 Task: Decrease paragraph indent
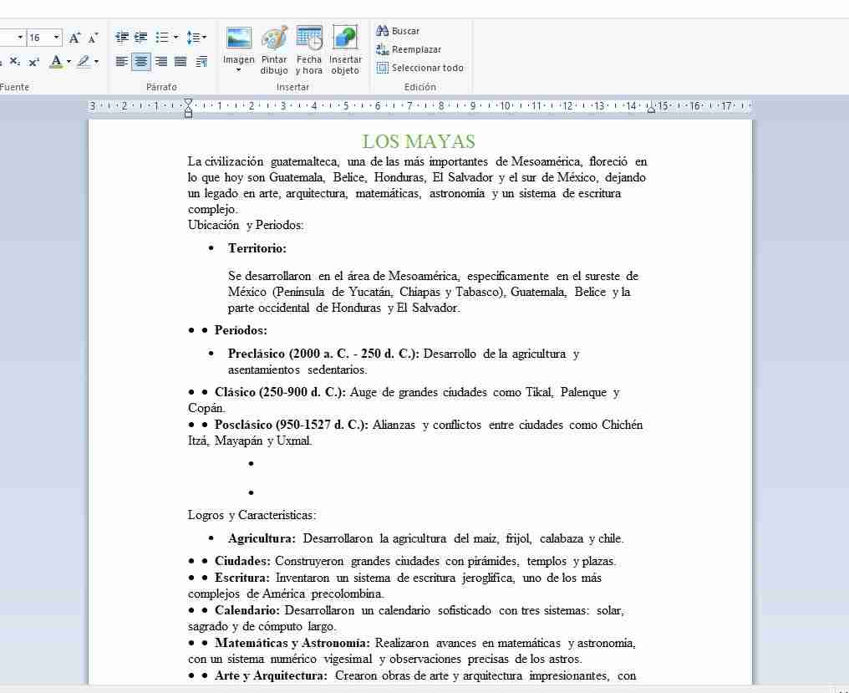(122, 38)
